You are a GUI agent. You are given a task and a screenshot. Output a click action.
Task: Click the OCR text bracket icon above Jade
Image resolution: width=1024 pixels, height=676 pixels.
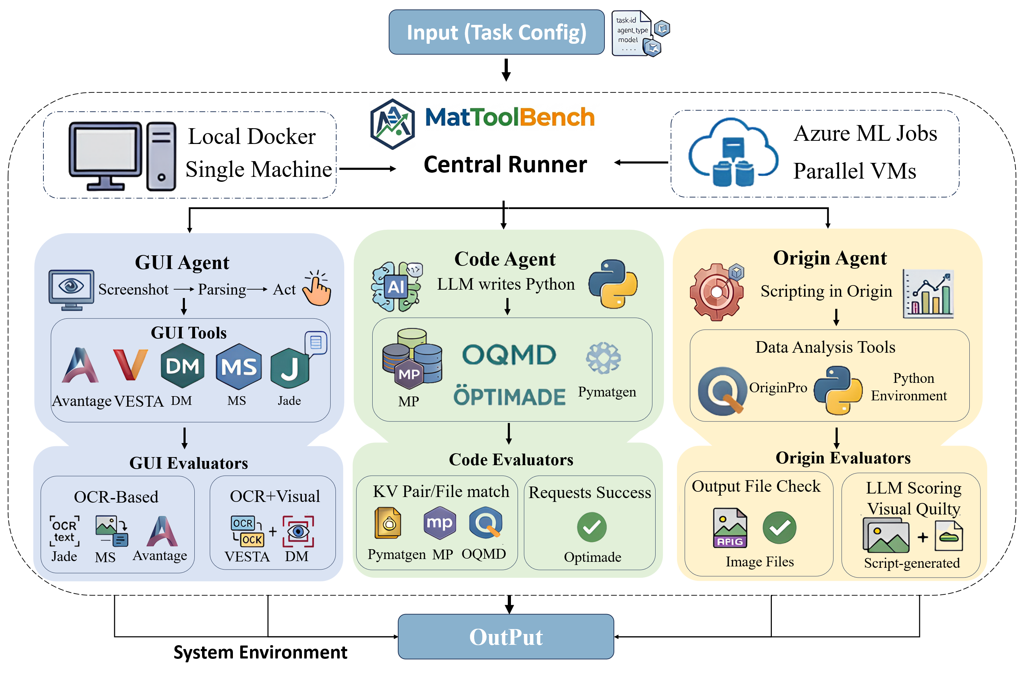point(64,531)
